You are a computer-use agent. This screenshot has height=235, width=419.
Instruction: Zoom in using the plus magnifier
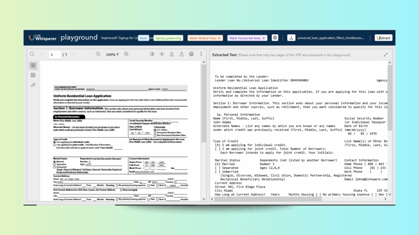[x=126, y=54]
